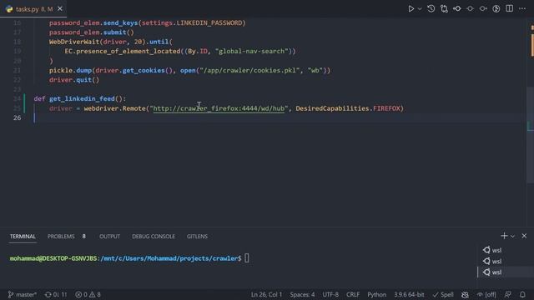Switch to the DEBUG CONSOLE tab
Image resolution: width=534 pixels, height=300 pixels.
click(154, 237)
